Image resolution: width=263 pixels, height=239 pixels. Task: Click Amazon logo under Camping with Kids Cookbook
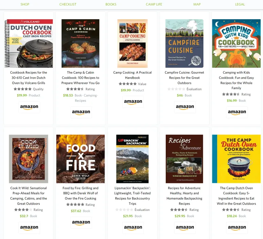click(237, 112)
